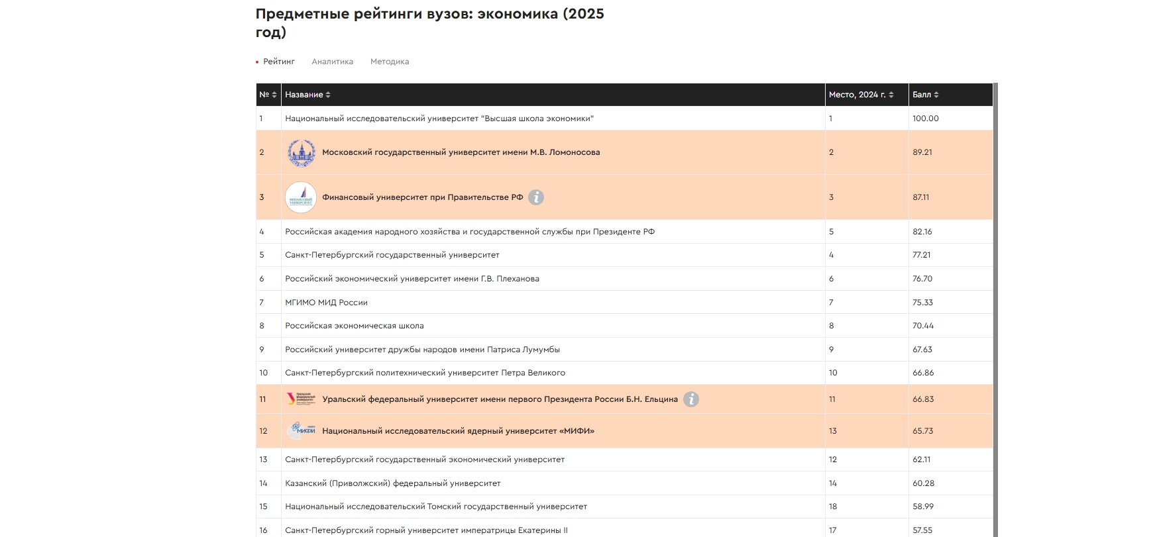Click Российский университет дружбы народов name
This screenshot has height=537, width=1157.
(x=422, y=350)
